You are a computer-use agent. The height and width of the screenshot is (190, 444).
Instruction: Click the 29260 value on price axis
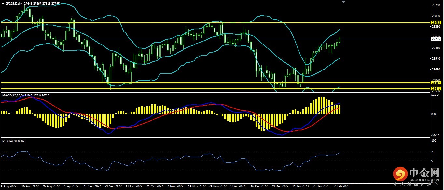[x=435, y=5]
